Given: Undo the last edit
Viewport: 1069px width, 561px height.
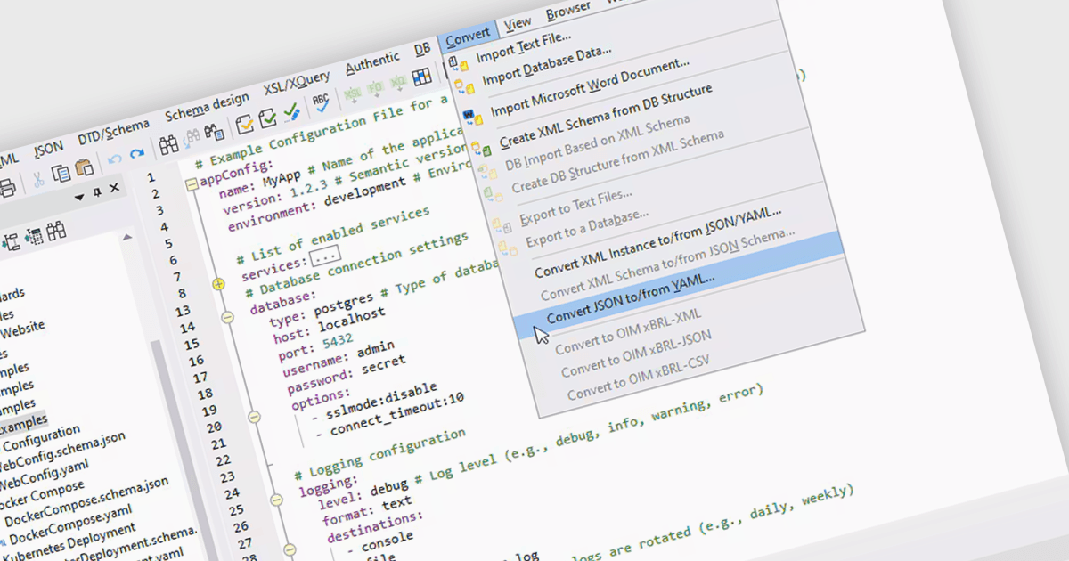Looking at the screenshot, I should (115, 160).
